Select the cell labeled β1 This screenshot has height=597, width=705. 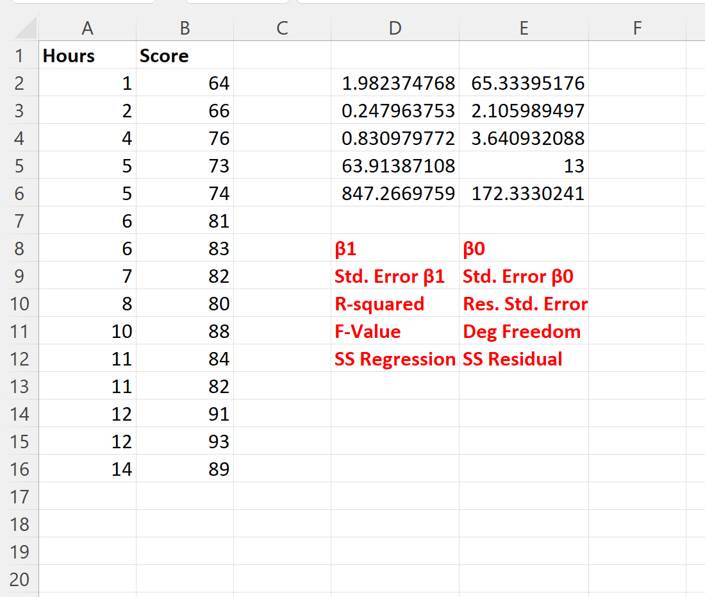click(395, 248)
